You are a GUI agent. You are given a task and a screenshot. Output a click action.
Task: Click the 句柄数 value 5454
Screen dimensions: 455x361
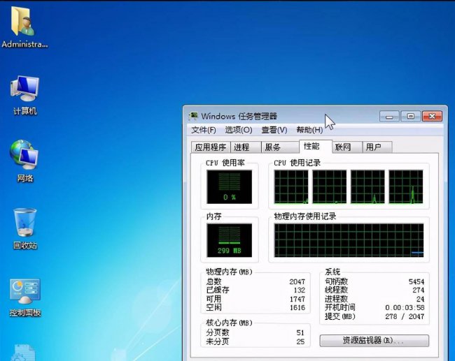tap(416, 281)
